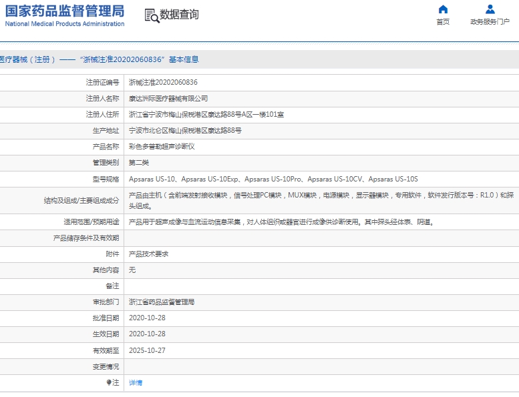Click production address 宁波市北仑区梅山保税港区康达路88号
The width and height of the screenshot is (519, 397).
click(x=185, y=131)
